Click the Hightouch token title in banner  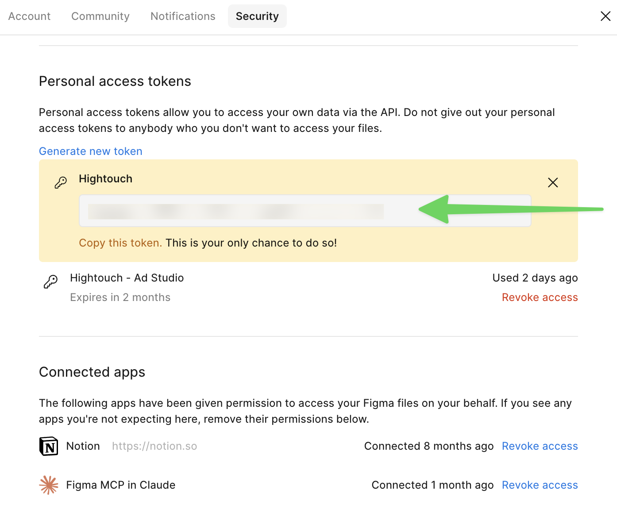pos(105,179)
